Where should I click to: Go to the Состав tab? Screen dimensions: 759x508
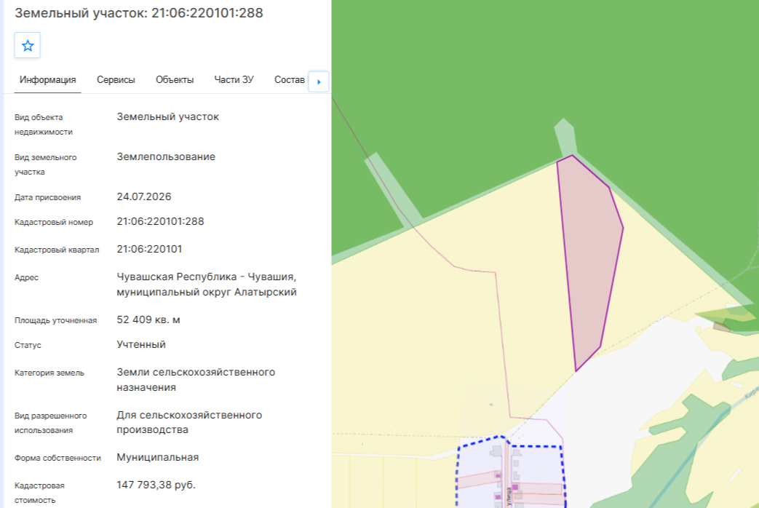coord(290,80)
